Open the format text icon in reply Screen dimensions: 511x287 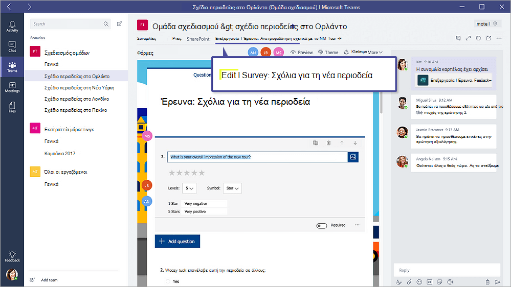point(398,282)
